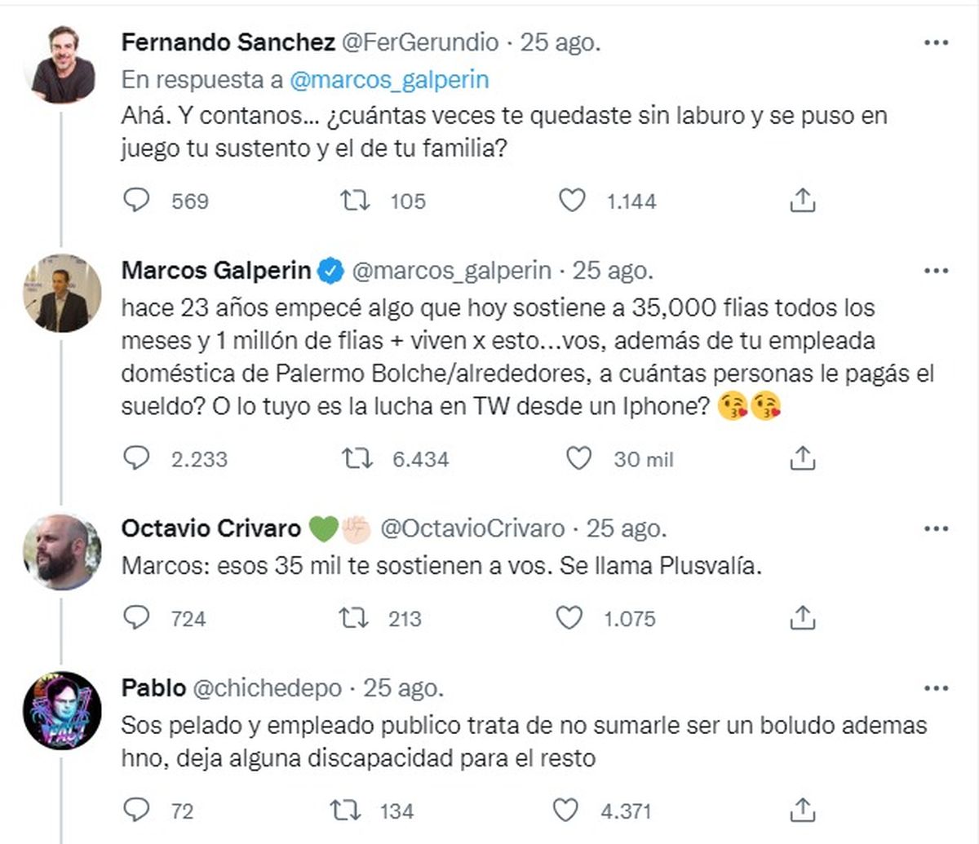Click Marcos Galperin's verified badge
Image resolution: width=979 pixels, height=844 pixels.
coord(330,270)
